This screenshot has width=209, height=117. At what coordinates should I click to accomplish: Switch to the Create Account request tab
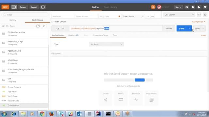(x=86, y=16)
